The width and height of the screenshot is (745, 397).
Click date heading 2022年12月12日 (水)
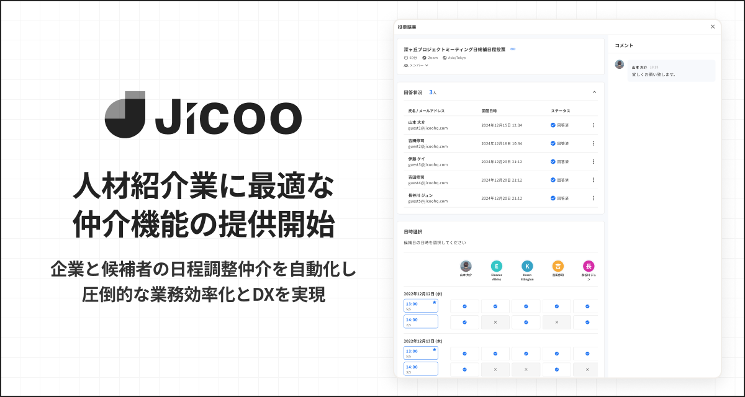point(423,294)
